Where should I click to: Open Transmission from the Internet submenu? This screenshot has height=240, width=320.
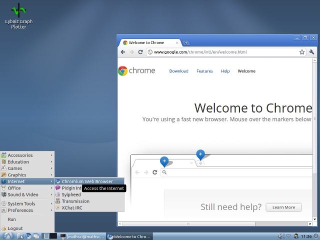pyautogui.click(x=89, y=201)
